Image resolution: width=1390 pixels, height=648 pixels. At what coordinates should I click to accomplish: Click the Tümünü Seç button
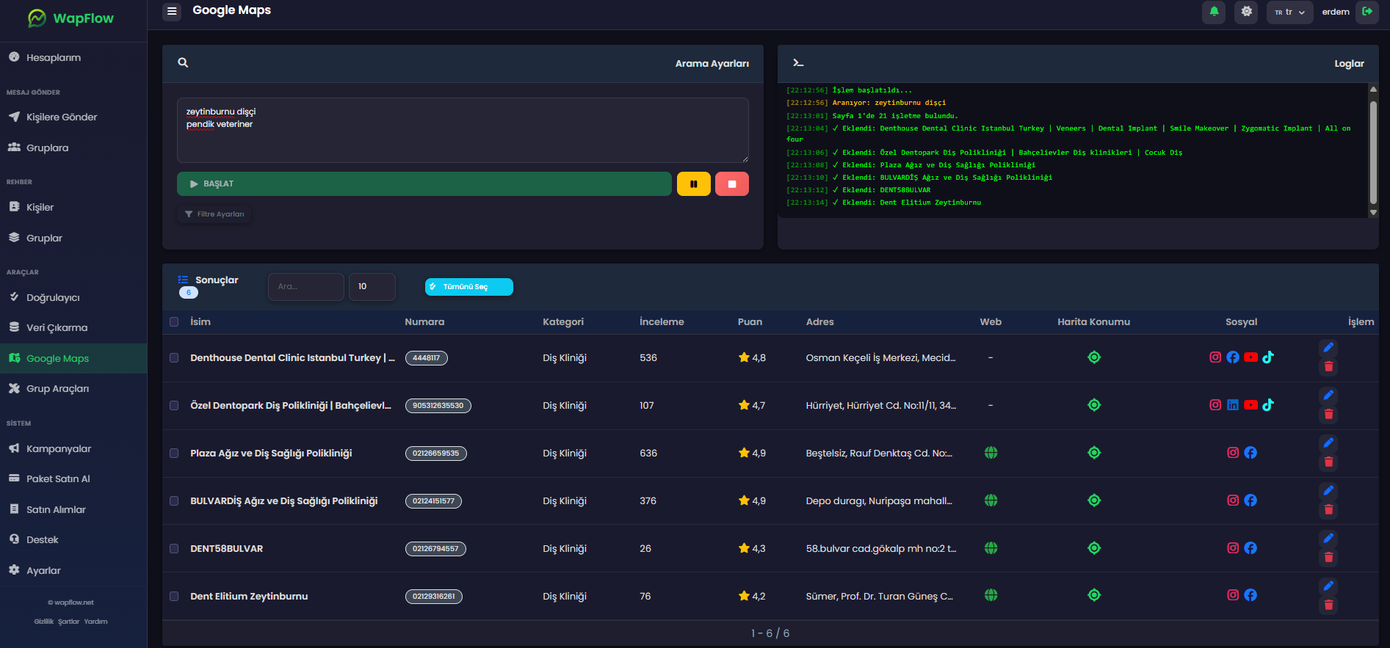468,287
